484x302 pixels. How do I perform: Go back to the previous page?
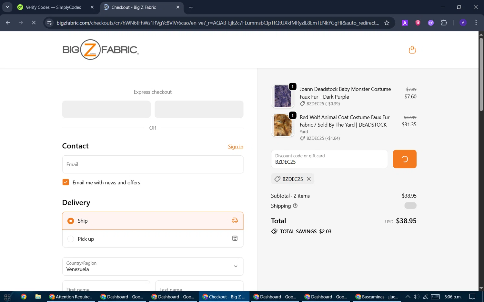(x=8, y=23)
